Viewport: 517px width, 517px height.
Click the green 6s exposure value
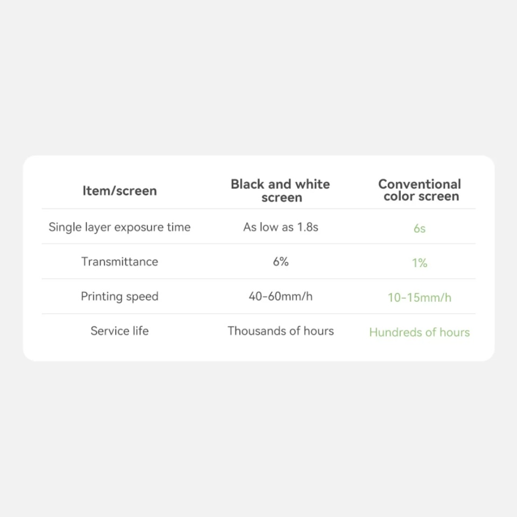pos(420,228)
